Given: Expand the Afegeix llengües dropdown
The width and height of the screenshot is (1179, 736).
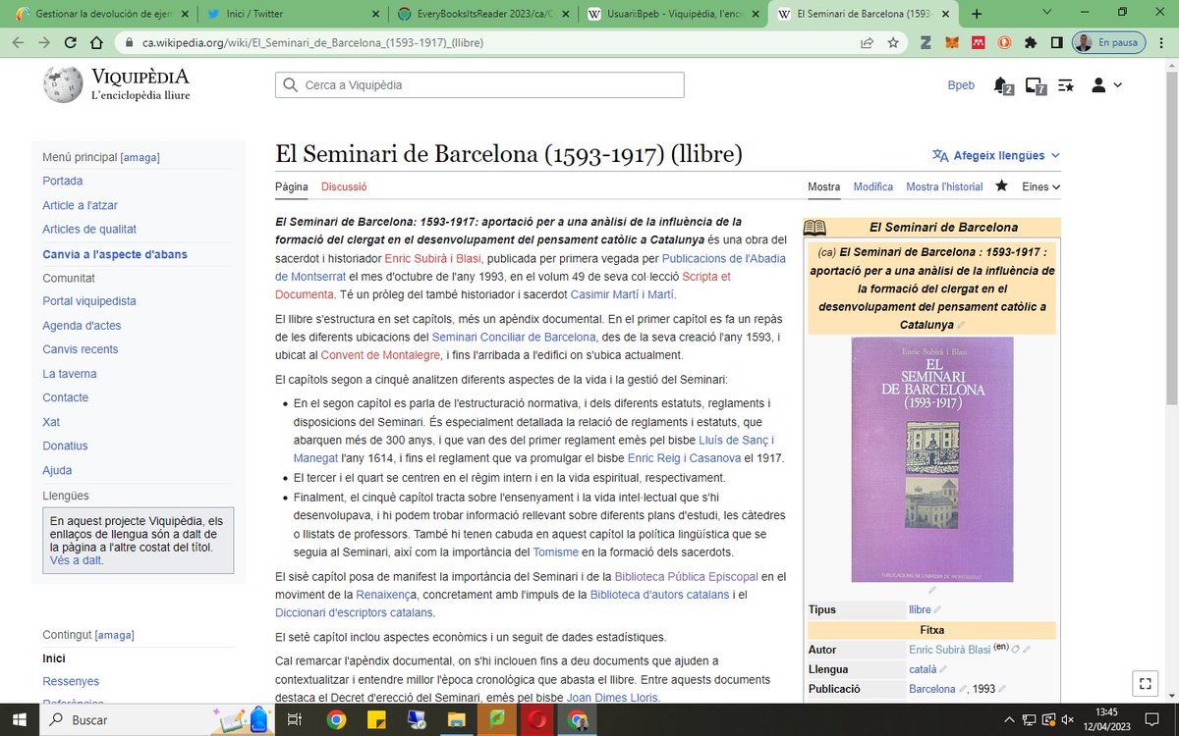Looking at the screenshot, I should click(996, 155).
